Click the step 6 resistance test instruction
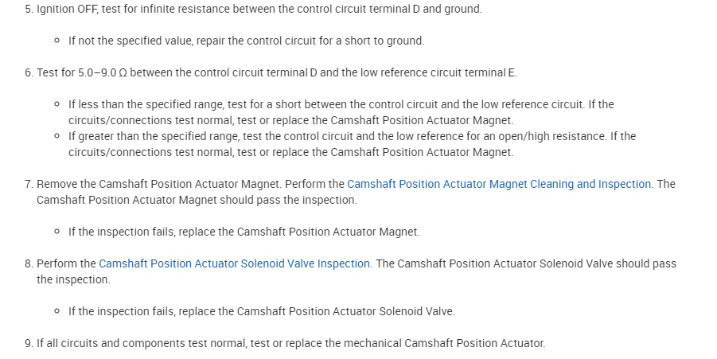Viewport: 717px width, 359px height. (x=276, y=72)
